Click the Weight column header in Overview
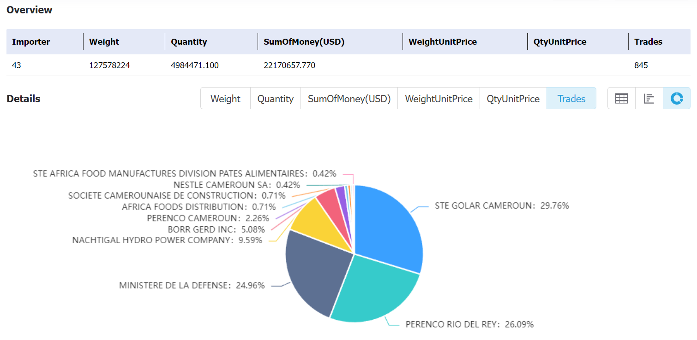This screenshot has height=340, width=697. click(x=104, y=41)
